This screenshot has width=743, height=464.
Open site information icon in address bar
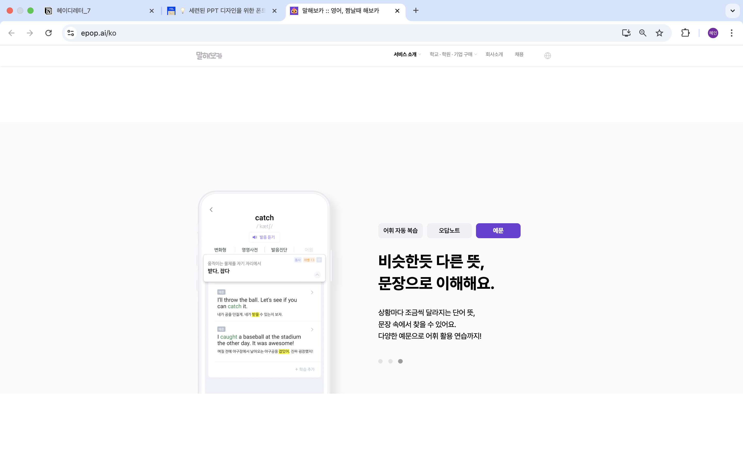(71, 33)
